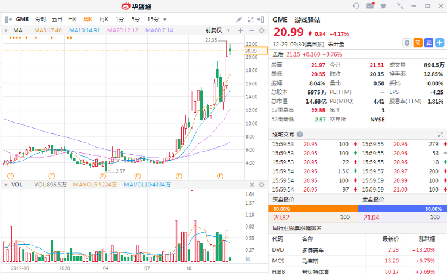Zoom out chart with minus icon
Screen dimensions: 447x275
[x=252, y=30]
